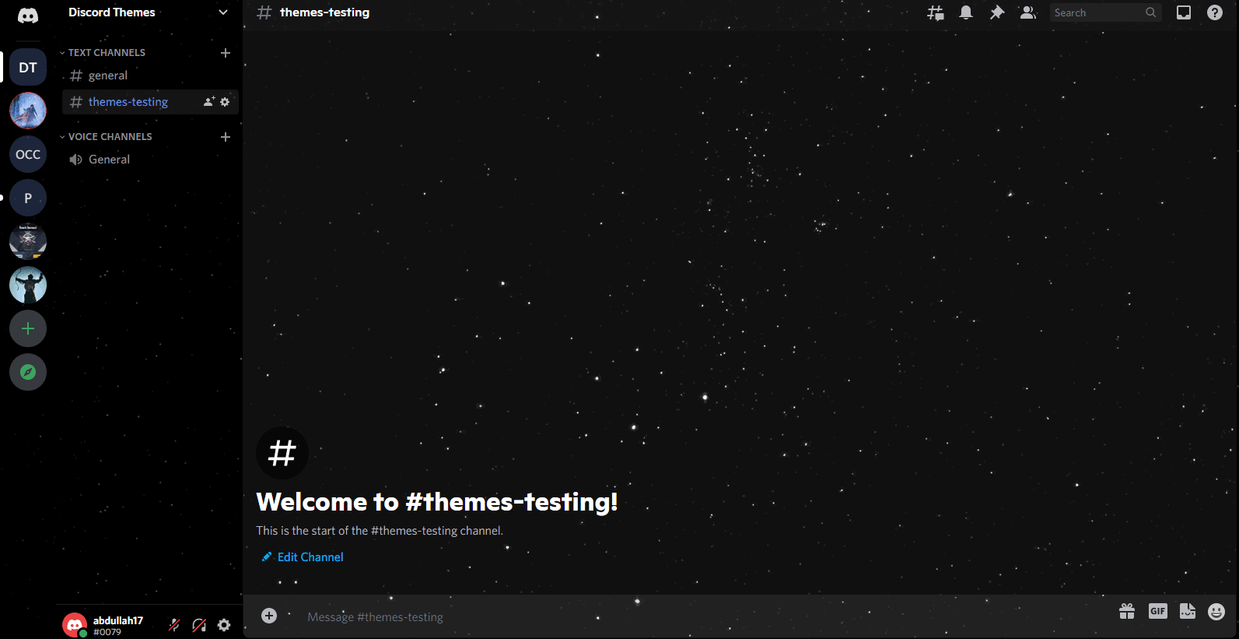
Task: Add a server with plus button
Action: [x=28, y=328]
